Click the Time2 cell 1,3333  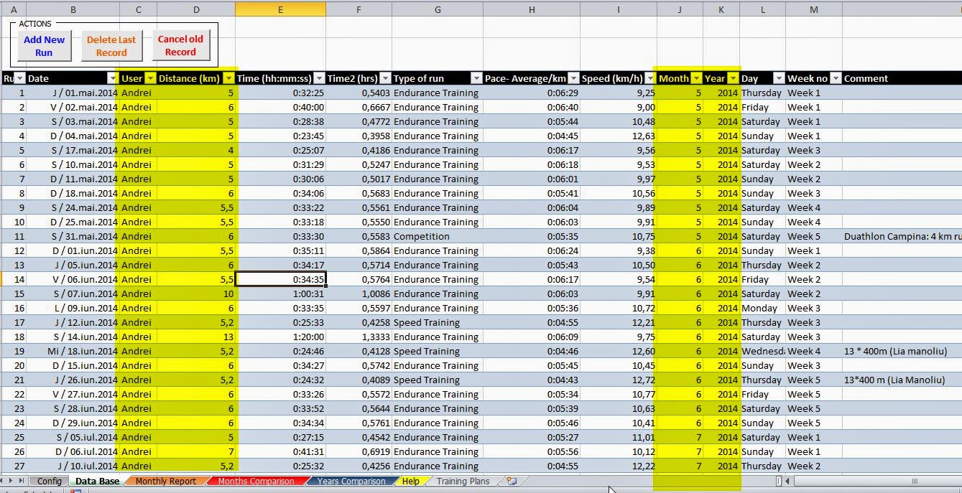tap(359, 337)
